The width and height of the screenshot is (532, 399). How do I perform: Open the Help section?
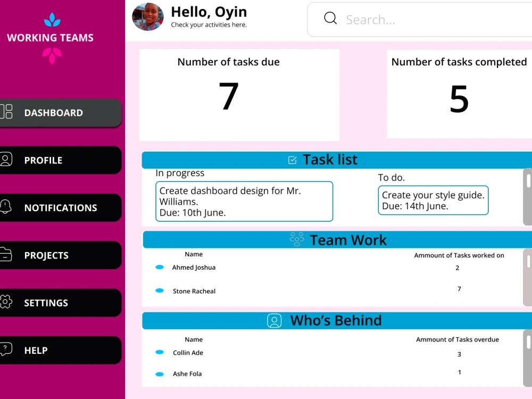[61, 350]
